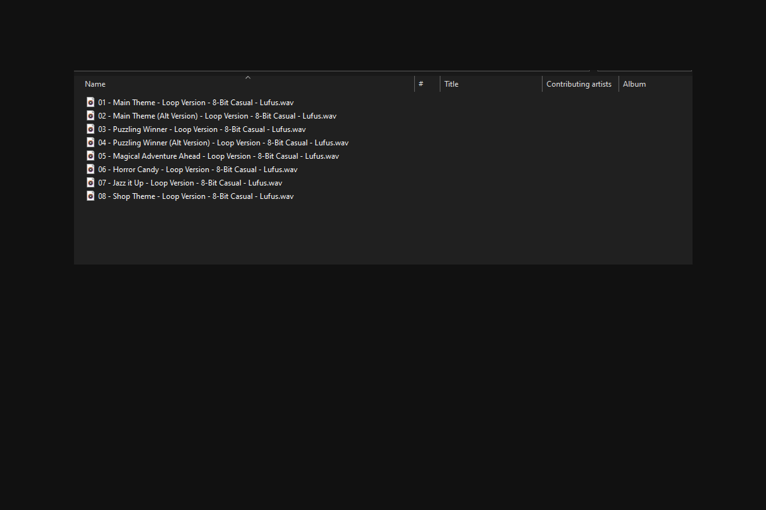766x510 pixels.
Task: Sort by Contributing artists column
Action: (x=580, y=84)
